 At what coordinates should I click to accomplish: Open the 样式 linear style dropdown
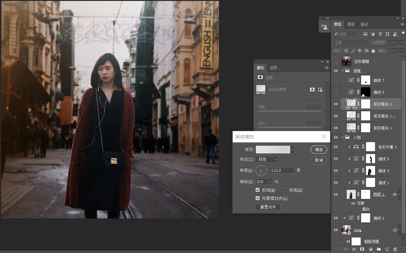tap(267, 159)
